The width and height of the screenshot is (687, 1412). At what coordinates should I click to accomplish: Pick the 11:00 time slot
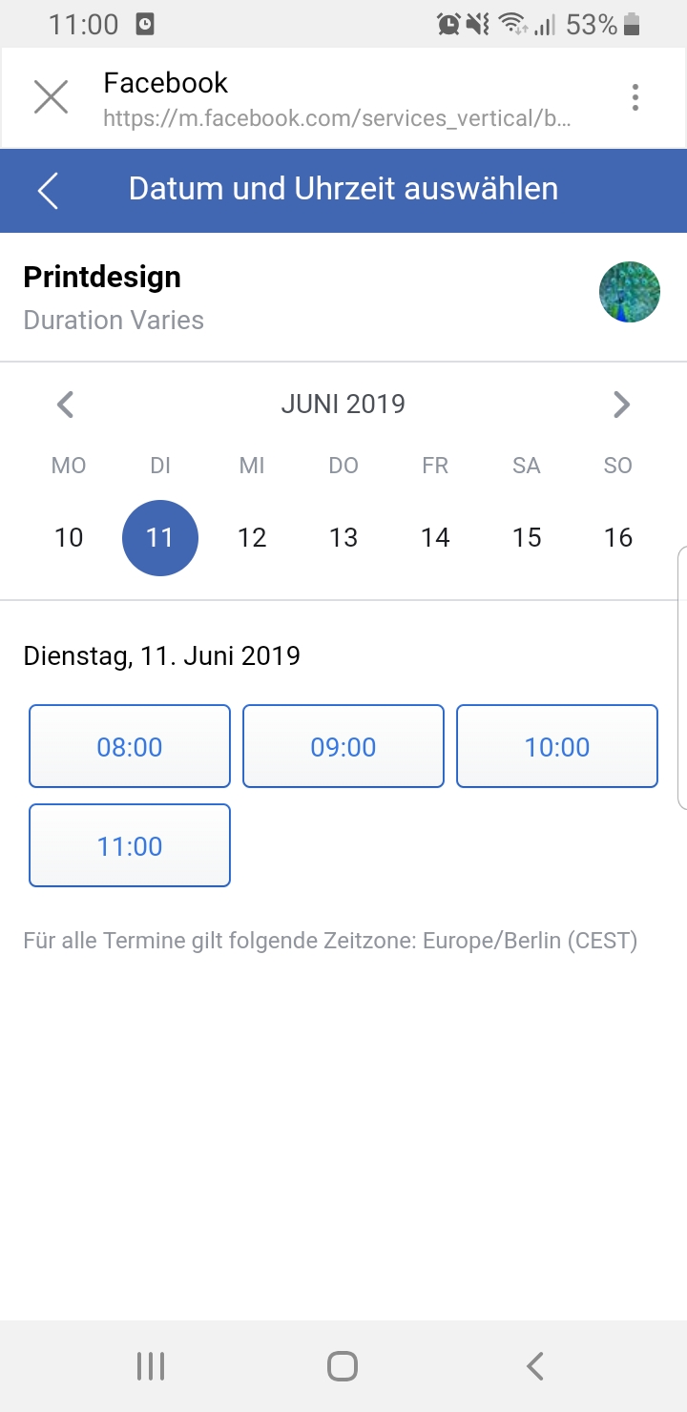[x=130, y=845]
